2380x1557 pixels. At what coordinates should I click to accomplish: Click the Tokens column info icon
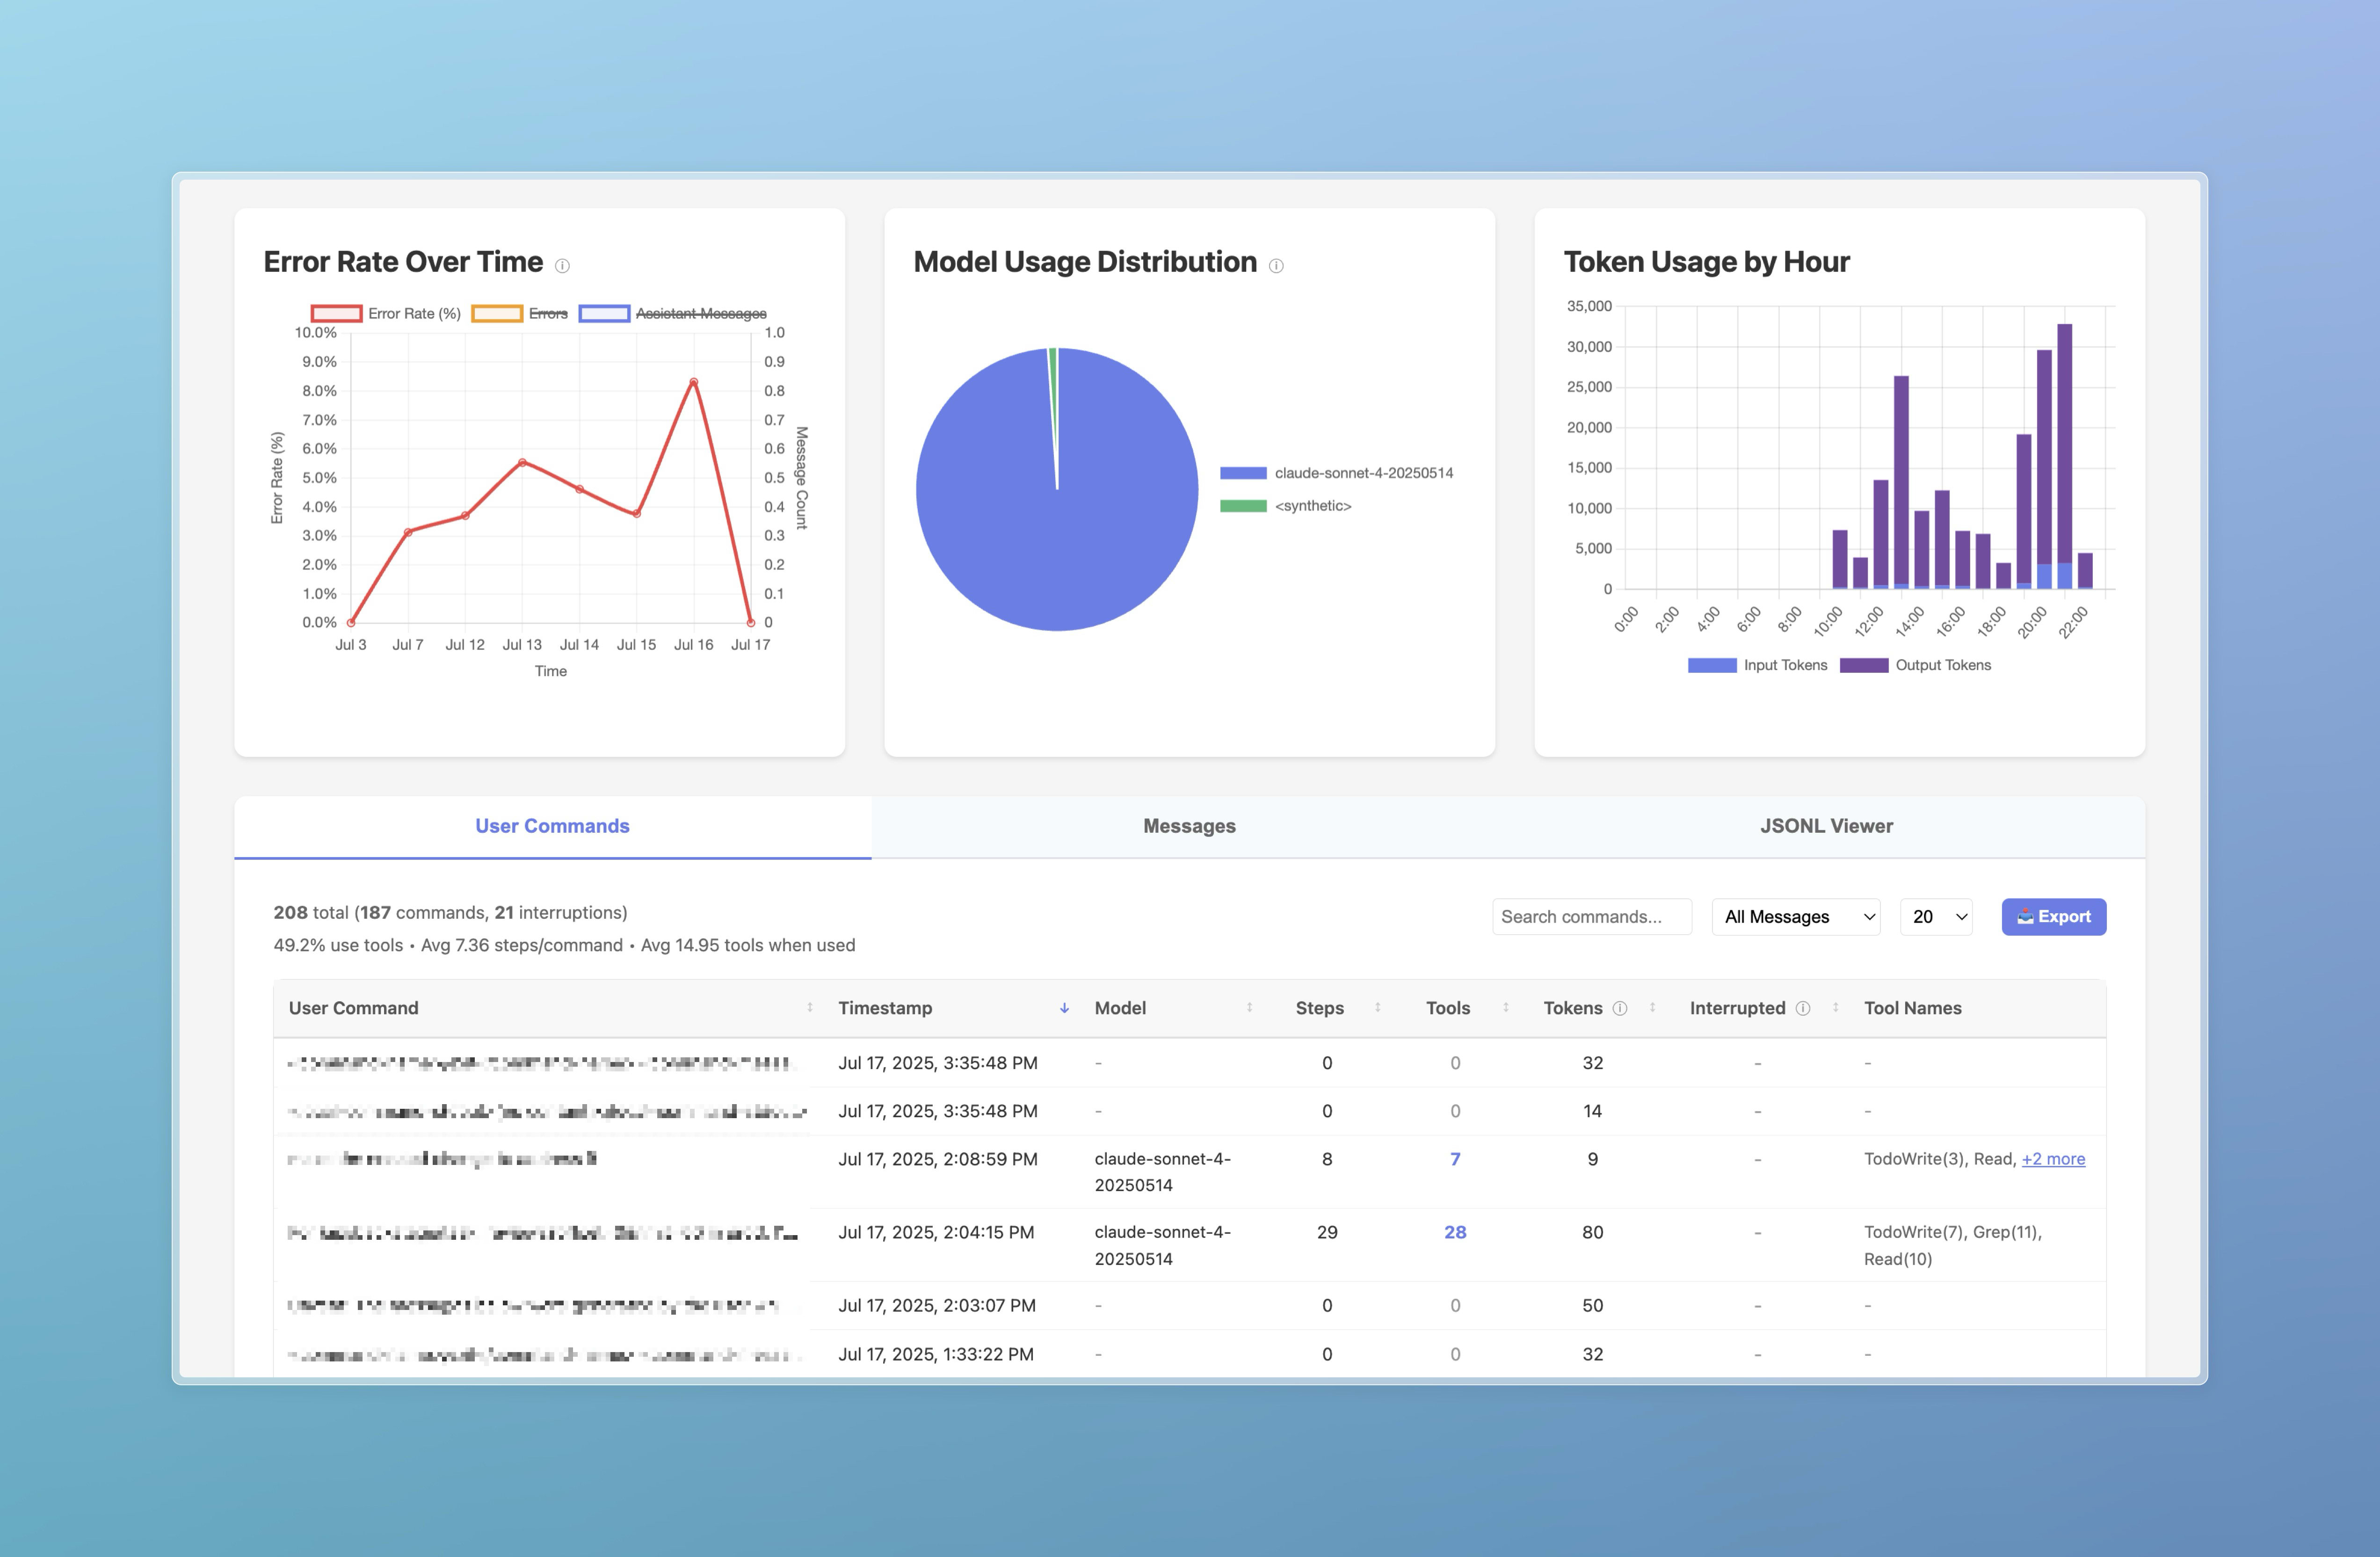pos(1620,1008)
